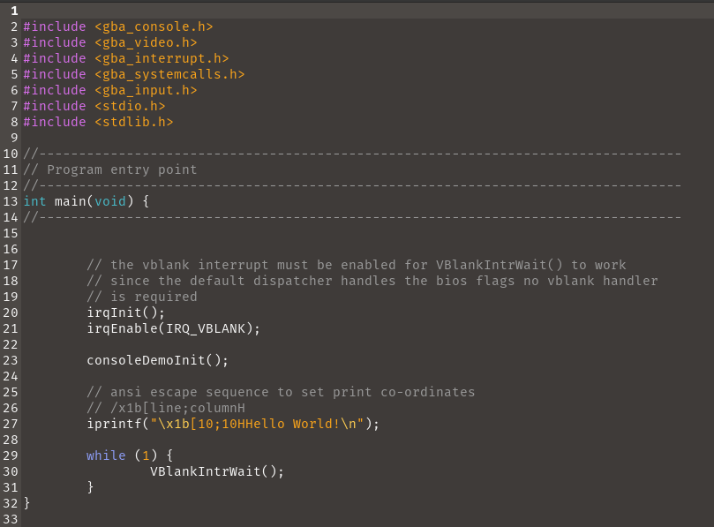Click the gba_interrupt.h include line
Image resolution: width=714 pixels, height=527 pixels.
pos(126,58)
